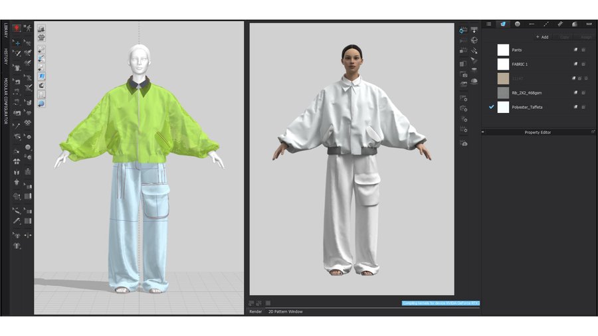Click the blue highlighted garment display icon
The image size is (598, 336).
click(x=41, y=76)
